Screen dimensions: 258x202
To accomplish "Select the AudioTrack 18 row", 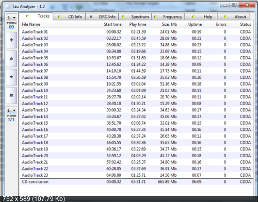I will pos(136,143).
